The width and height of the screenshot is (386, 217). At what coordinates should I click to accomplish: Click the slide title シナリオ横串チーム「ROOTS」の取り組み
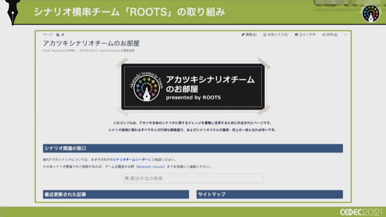point(129,12)
